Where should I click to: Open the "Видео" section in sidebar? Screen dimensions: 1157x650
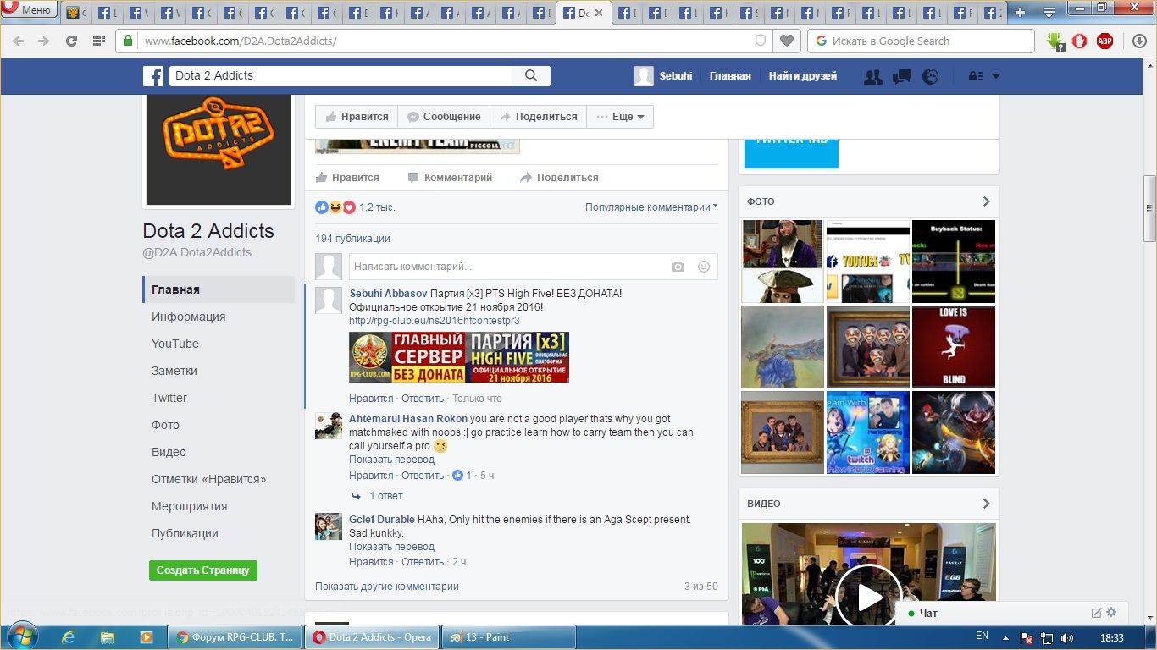169,452
